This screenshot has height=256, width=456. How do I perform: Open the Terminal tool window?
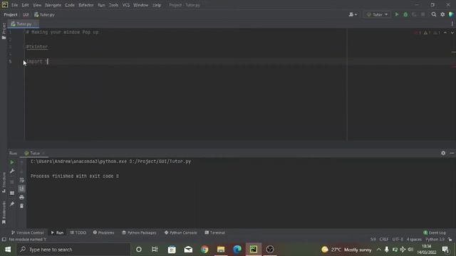(215, 233)
